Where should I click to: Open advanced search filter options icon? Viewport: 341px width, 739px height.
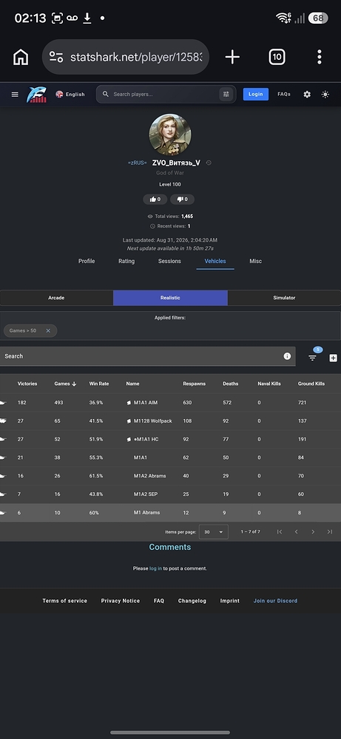coord(226,95)
